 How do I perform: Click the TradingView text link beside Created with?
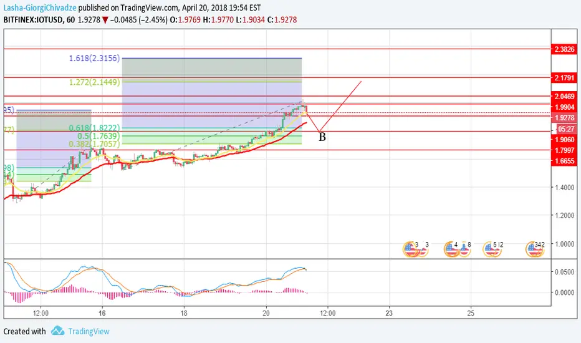pyautogui.click(x=89, y=331)
